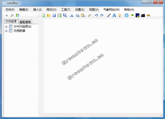
Task: Open the 格式(O) menu
Action: (51, 10)
